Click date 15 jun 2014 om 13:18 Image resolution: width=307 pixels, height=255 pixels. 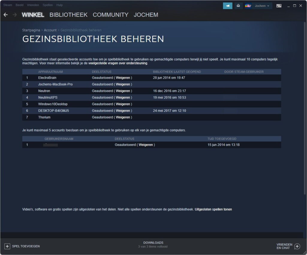coord(224,145)
